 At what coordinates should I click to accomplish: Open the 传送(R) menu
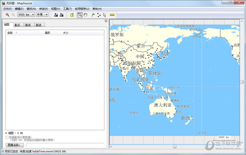click(x=43, y=9)
